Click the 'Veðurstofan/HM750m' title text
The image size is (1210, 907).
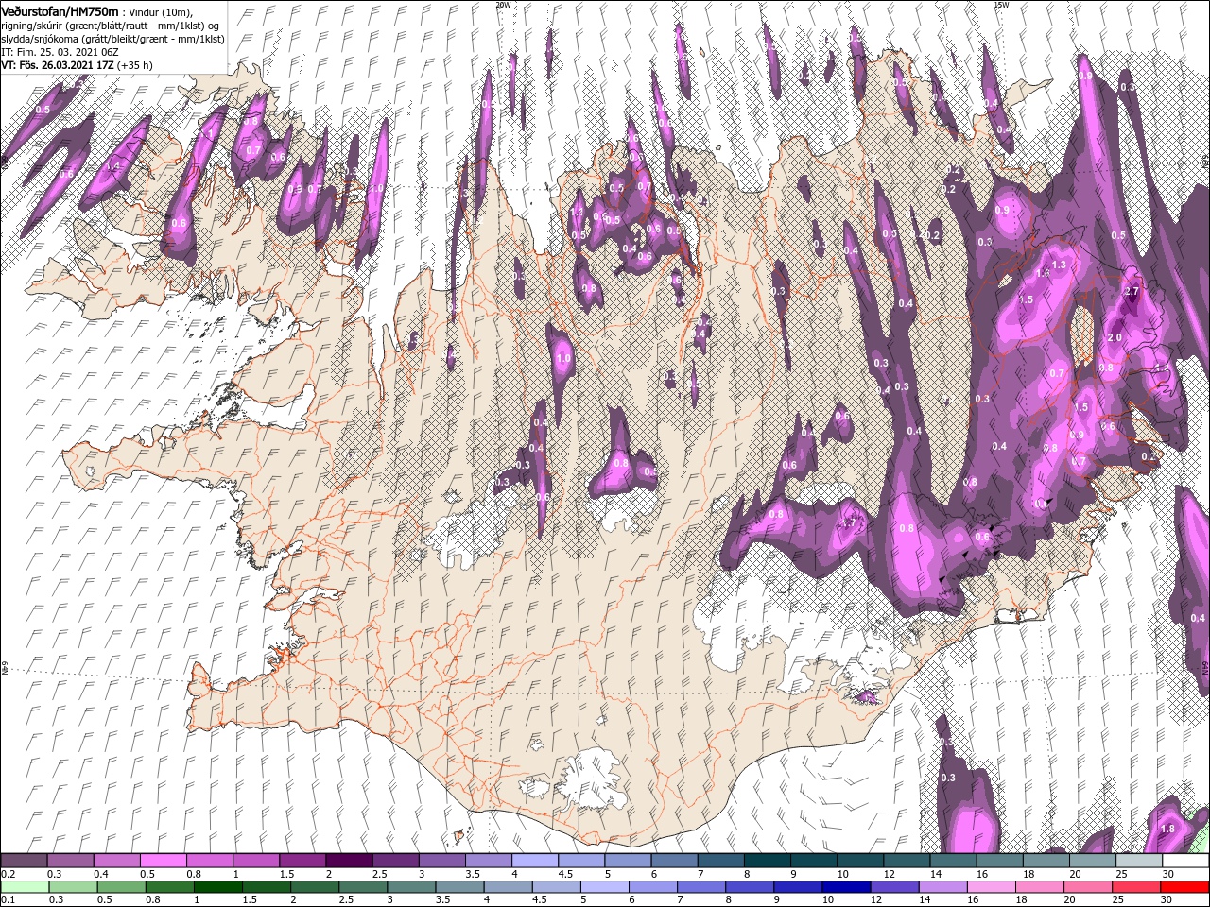(60, 10)
